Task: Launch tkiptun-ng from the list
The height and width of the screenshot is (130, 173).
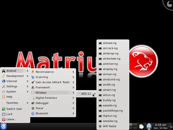Action: point(113,116)
